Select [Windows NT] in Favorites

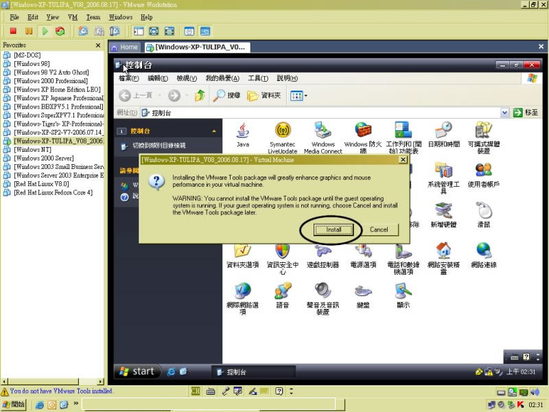click(32, 150)
